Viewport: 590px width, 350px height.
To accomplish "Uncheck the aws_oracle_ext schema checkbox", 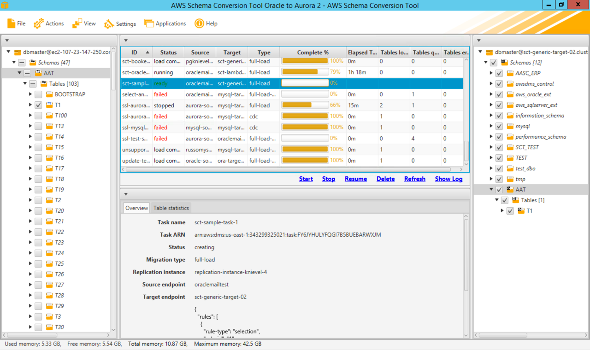I will tap(499, 94).
